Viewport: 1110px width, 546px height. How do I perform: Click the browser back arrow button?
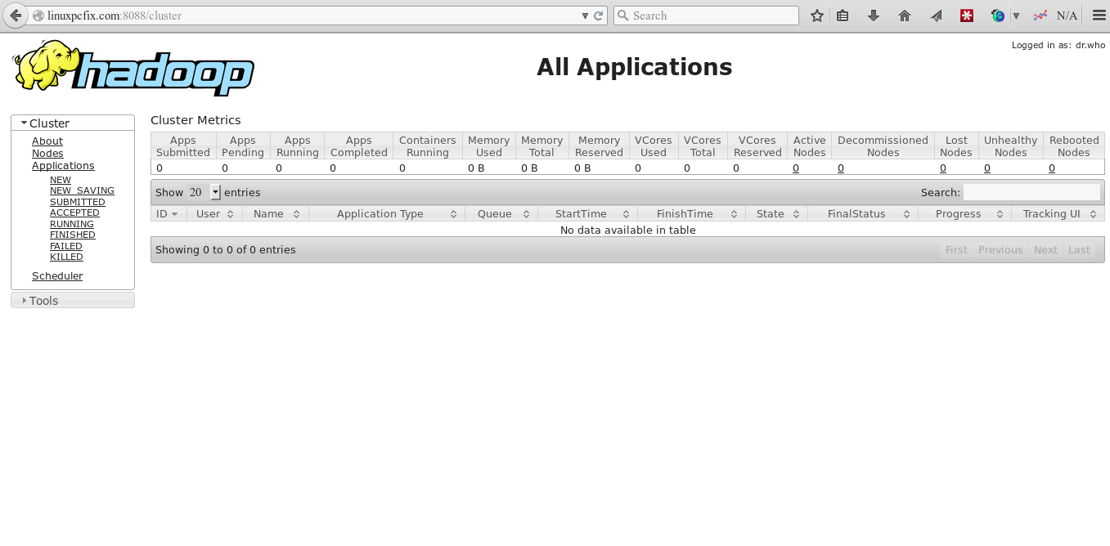pos(16,16)
